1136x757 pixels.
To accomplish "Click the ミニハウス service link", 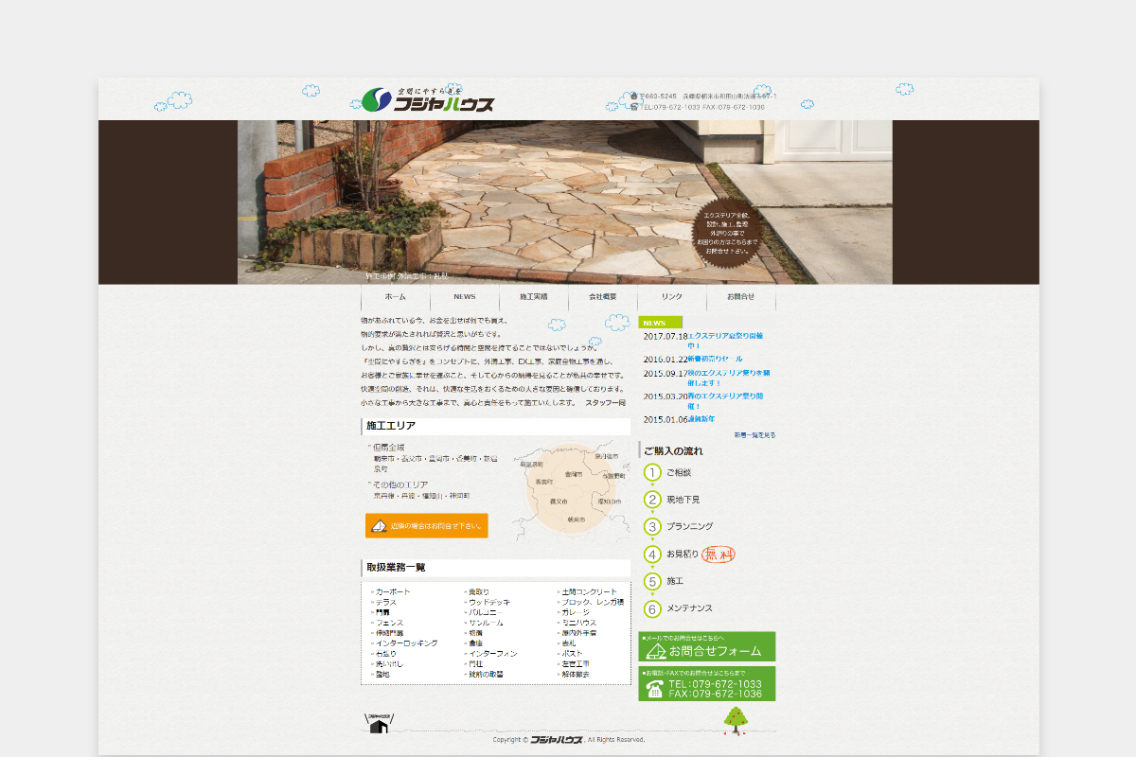I will coord(578,623).
